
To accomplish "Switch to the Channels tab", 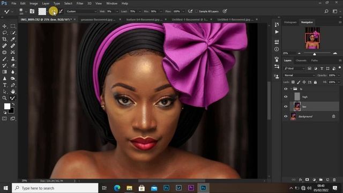I will pos(301,61).
